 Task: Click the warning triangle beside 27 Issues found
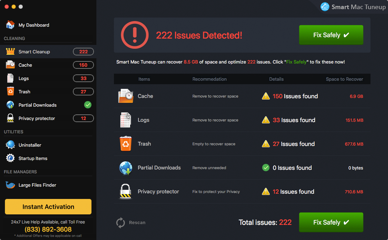[266, 144]
